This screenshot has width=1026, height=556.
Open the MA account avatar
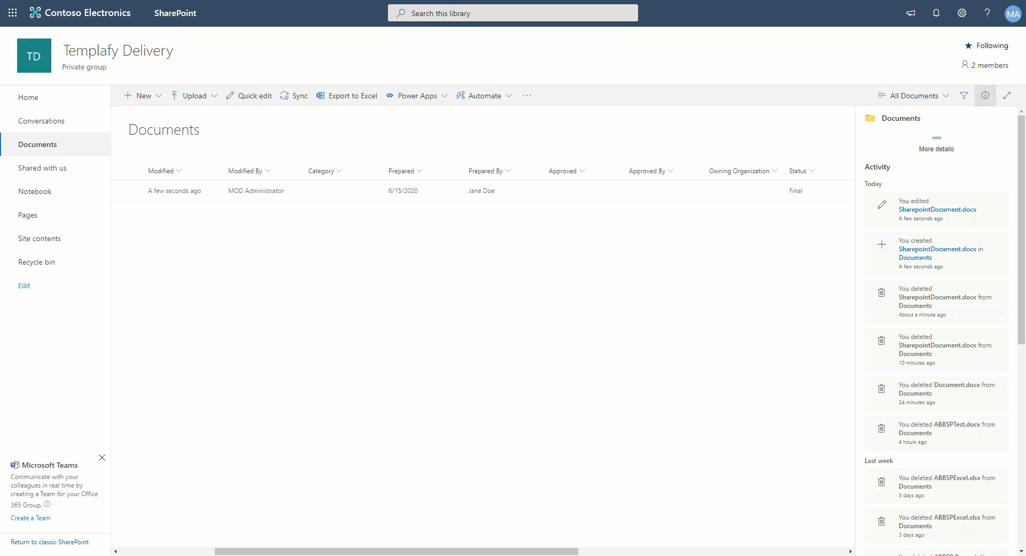click(1013, 14)
